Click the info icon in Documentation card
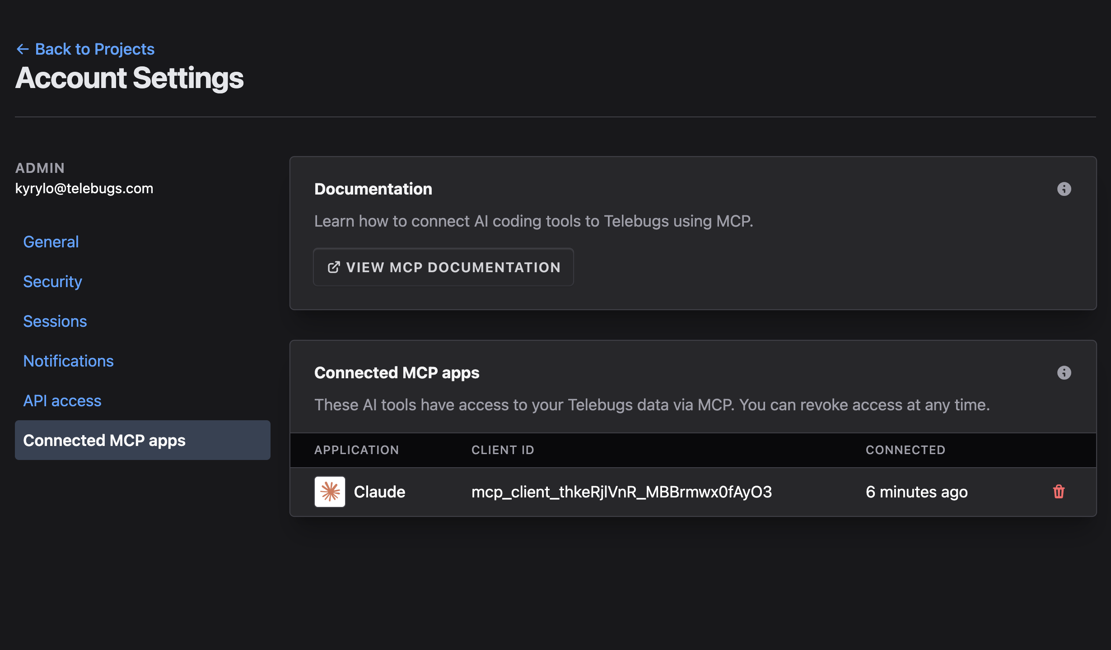This screenshot has width=1111, height=650. pyautogui.click(x=1064, y=189)
